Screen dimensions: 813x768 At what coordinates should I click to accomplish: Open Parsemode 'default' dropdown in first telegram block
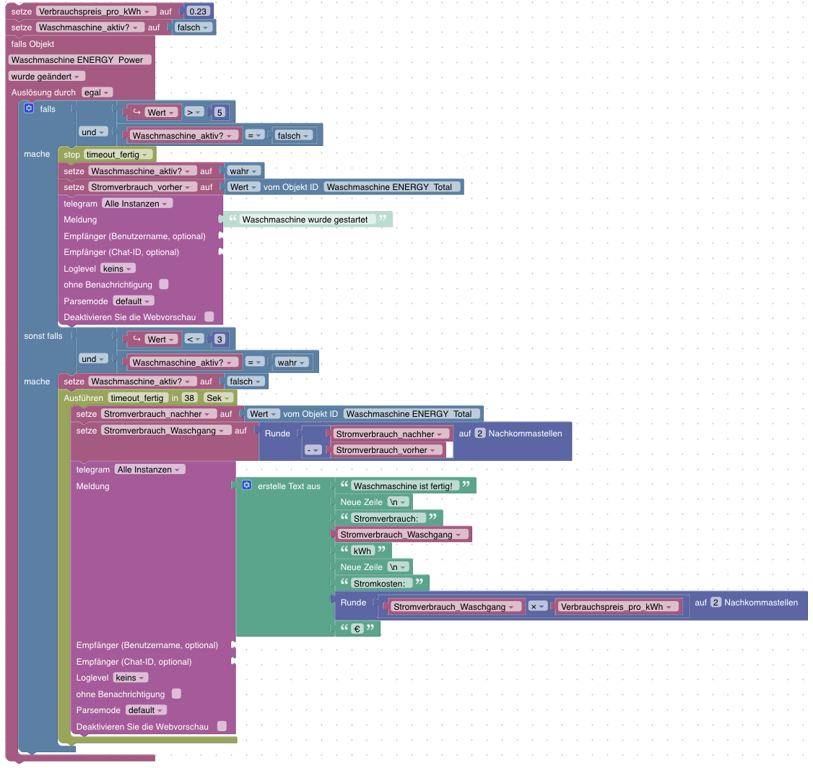coord(134,301)
